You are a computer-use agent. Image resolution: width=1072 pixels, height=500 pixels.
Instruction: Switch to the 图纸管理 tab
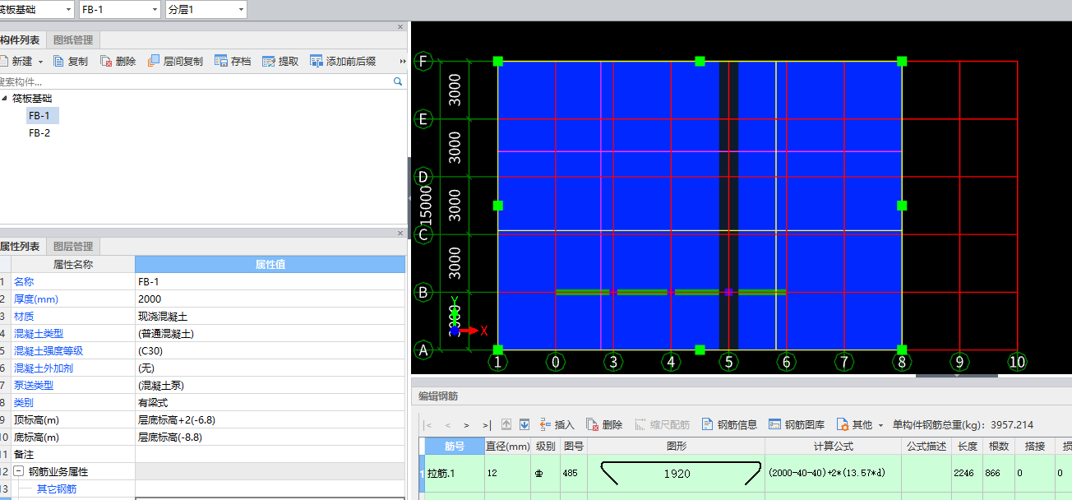tap(73, 39)
